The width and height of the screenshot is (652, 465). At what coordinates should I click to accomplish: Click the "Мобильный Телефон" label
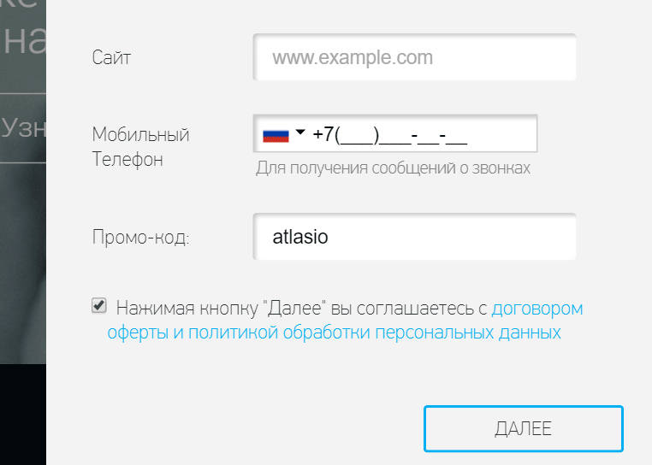pyautogui.click(x=140, y=147)
